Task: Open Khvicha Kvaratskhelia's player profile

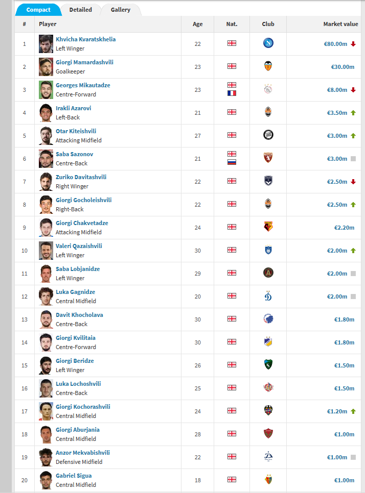Action: (x=85, y=39)
